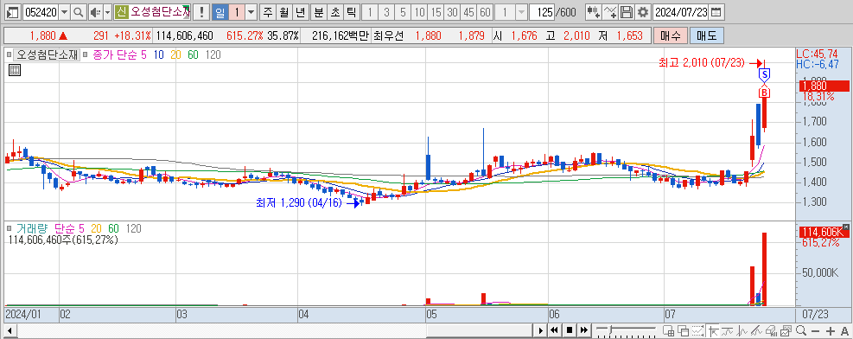Click the add candlestick chart icon

click(594, 12)
